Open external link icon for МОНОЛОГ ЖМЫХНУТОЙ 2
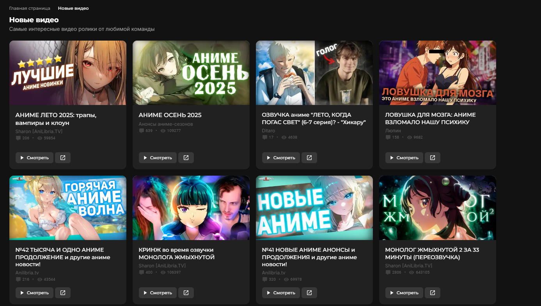The image size is (541, 306). click(x=432, y=293)
